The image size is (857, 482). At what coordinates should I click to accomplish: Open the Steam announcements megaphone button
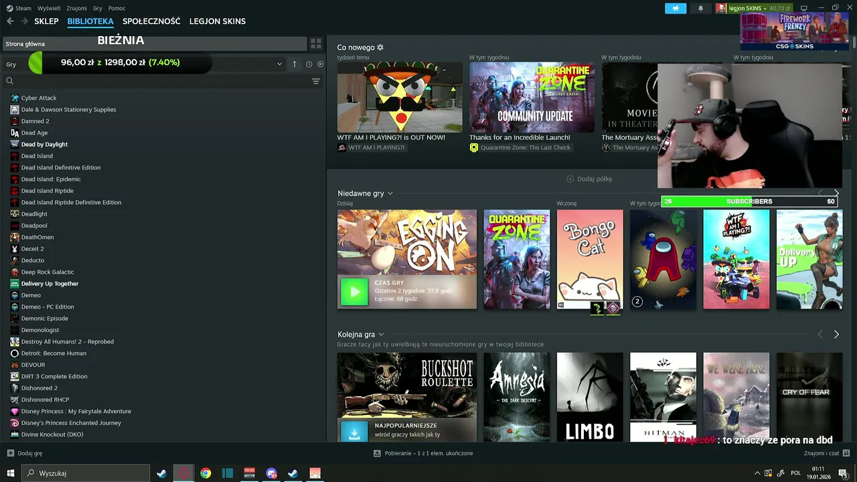[676, 8]
